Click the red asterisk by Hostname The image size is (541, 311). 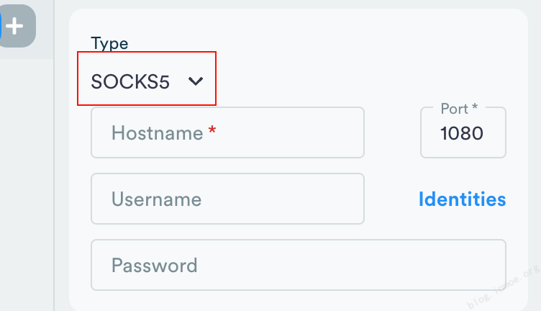pyautogui.click(x=212, y=132)
